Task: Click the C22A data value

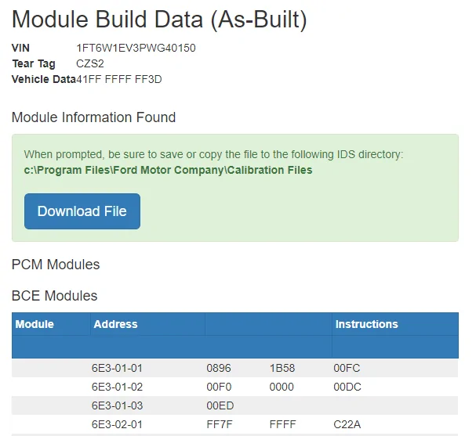Action: [347, 424]
